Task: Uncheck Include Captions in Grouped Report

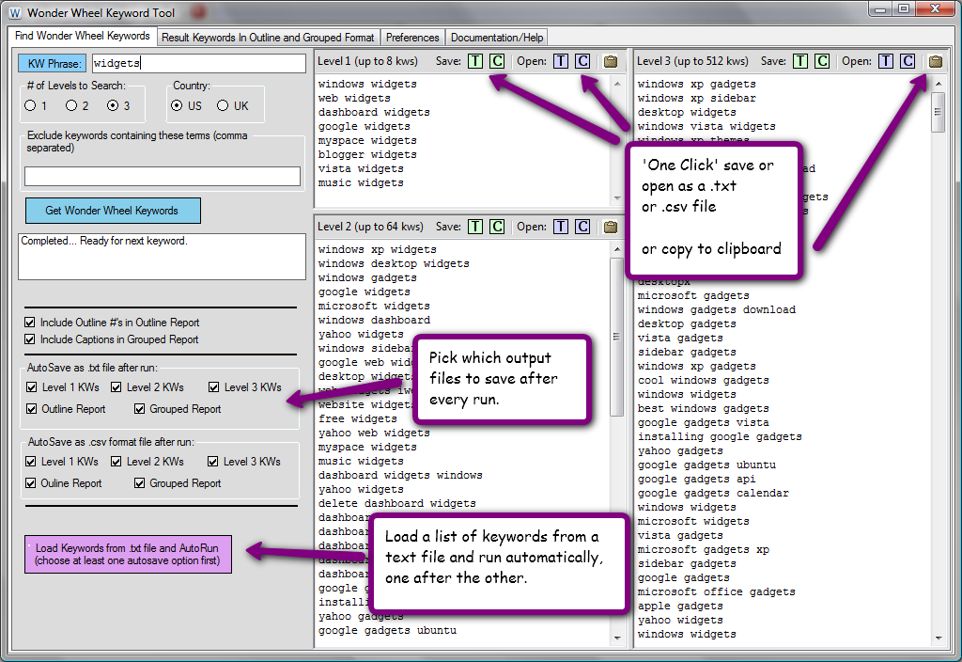Action: click(31, 339)
